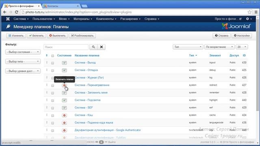The image size is (260, 146).
Task: Bookmark page with the star icon
Action: 249,12
